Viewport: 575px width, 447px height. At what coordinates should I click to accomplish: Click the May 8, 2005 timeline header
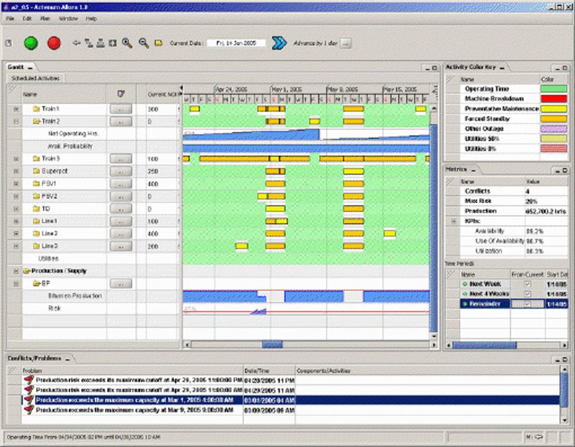click(x=343, y=89)
